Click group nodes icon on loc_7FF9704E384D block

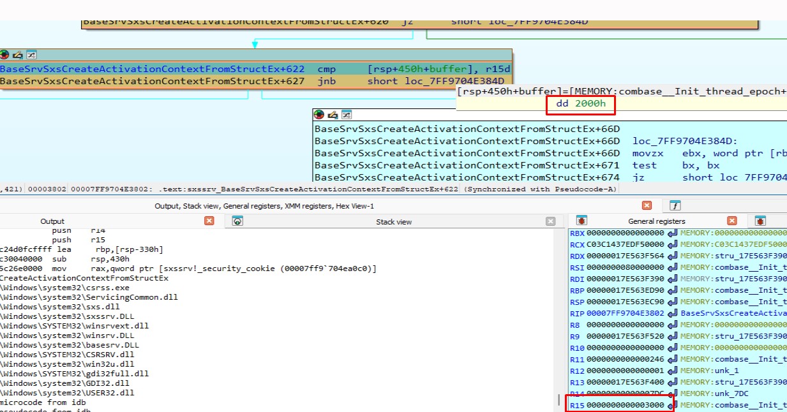[x=347, y=115]
